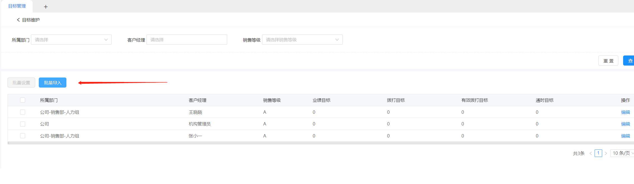Click the 批量导入 button
Viewport: 634px width, 184px height.
pos(52,83)
